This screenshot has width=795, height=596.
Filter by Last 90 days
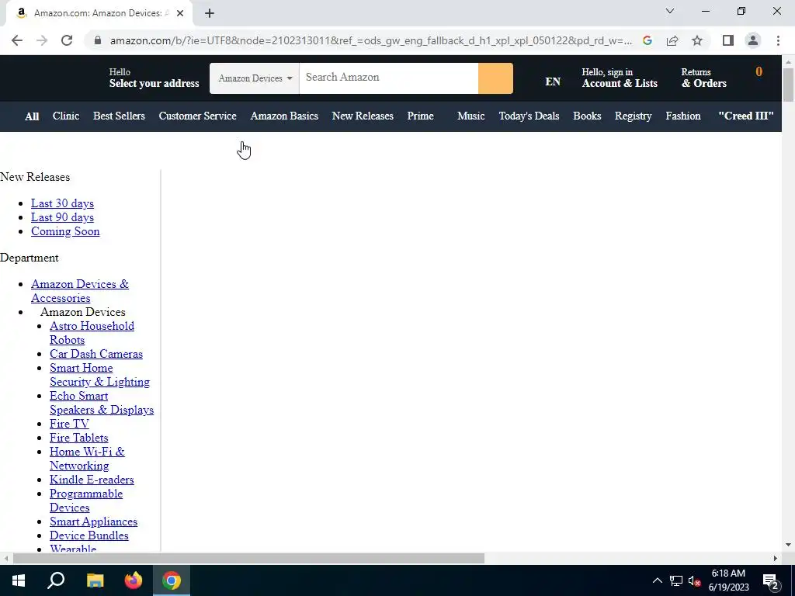click(x=62, y=217)
